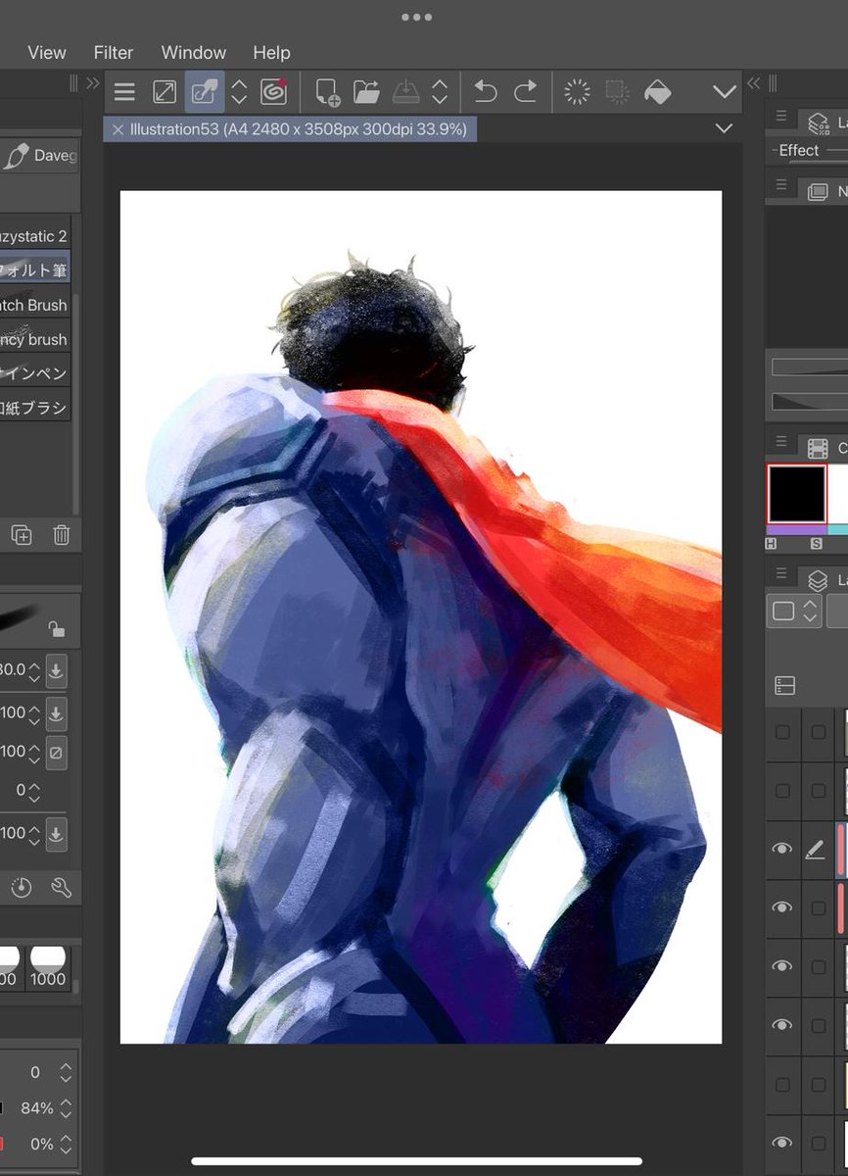Screen dimensions: 848x1176
Task: Collapse right palette dock with double arrows
Action: point(753,83)
